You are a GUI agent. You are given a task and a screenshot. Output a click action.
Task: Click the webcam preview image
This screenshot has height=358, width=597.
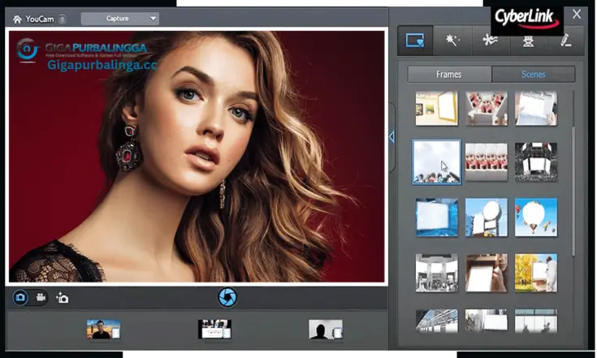click(197, 157)
